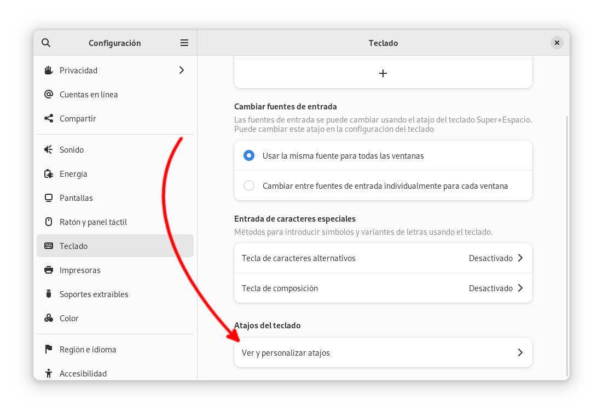Expand Tecla de composición setting

click(383, 288)
